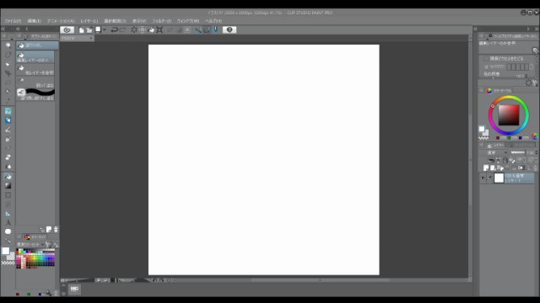Select the Airbrush tool
This screenshot has height=303, width=540.
(8, 139)
